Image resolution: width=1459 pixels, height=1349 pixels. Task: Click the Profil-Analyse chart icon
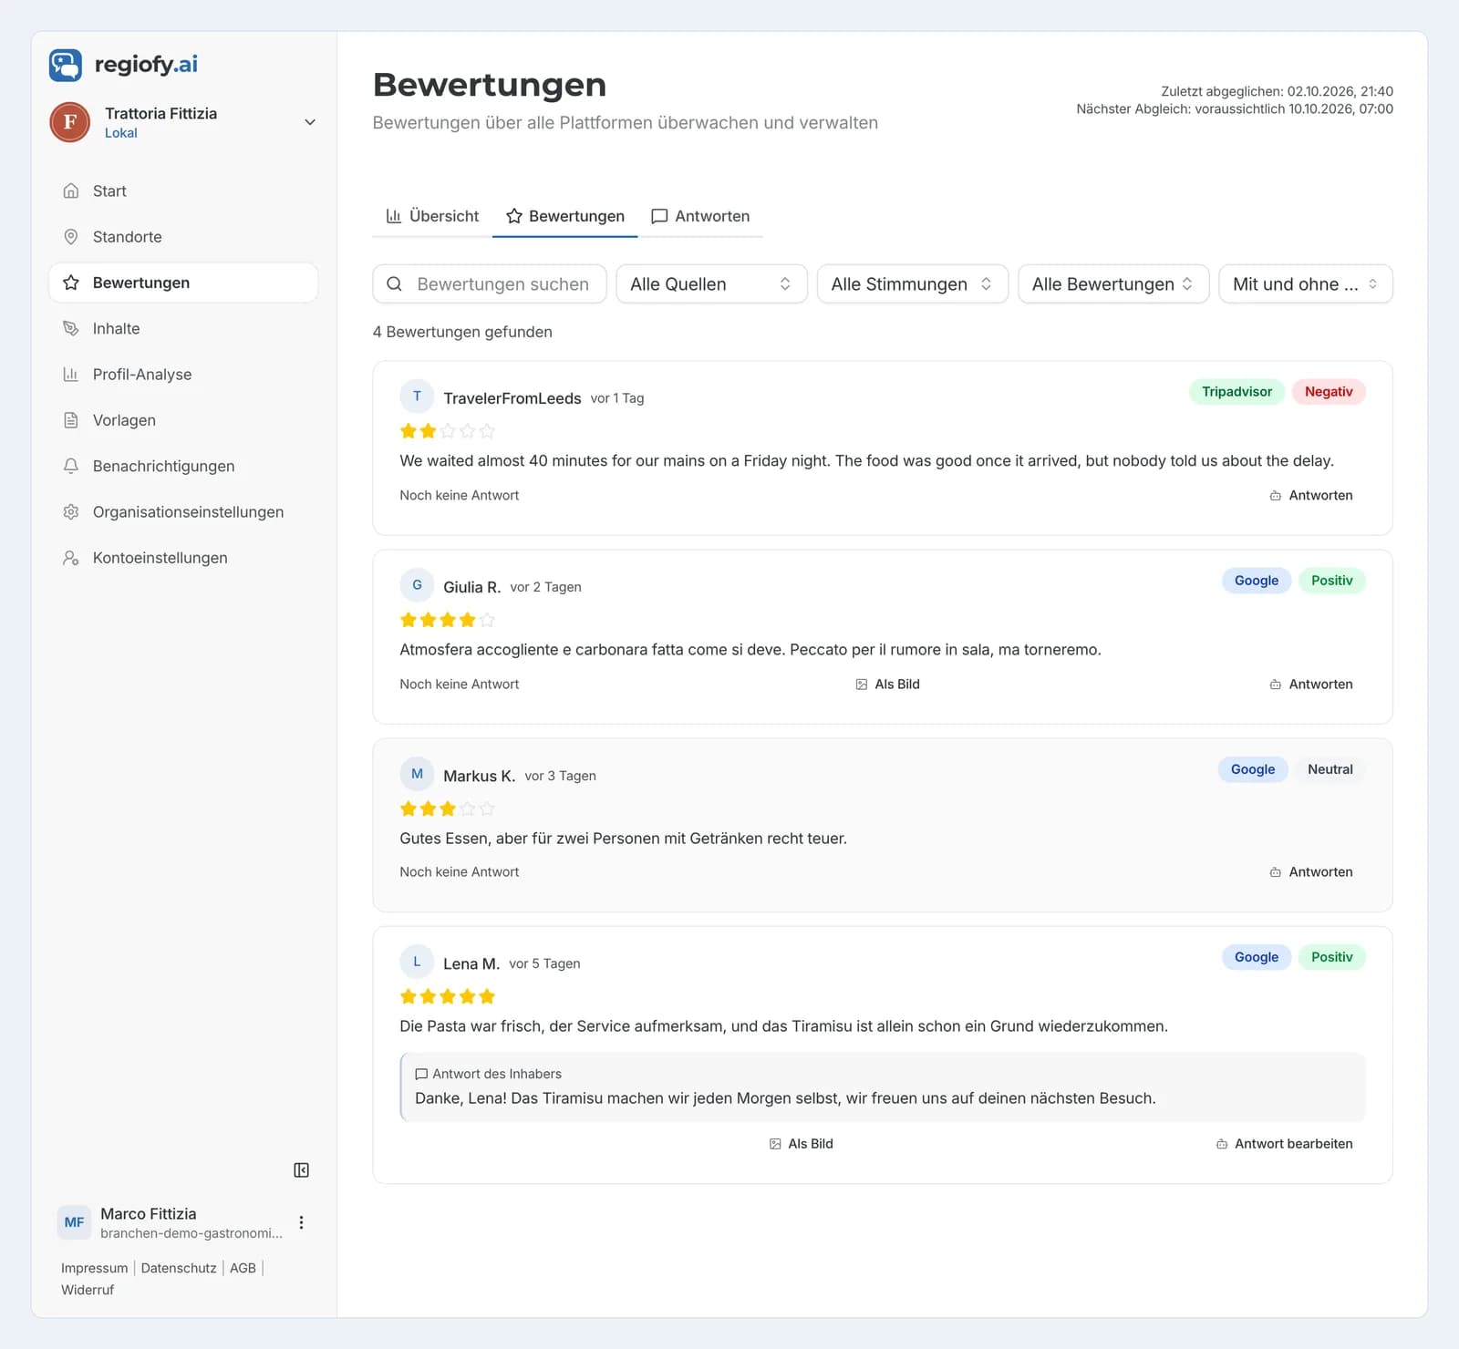click(71, 375)
